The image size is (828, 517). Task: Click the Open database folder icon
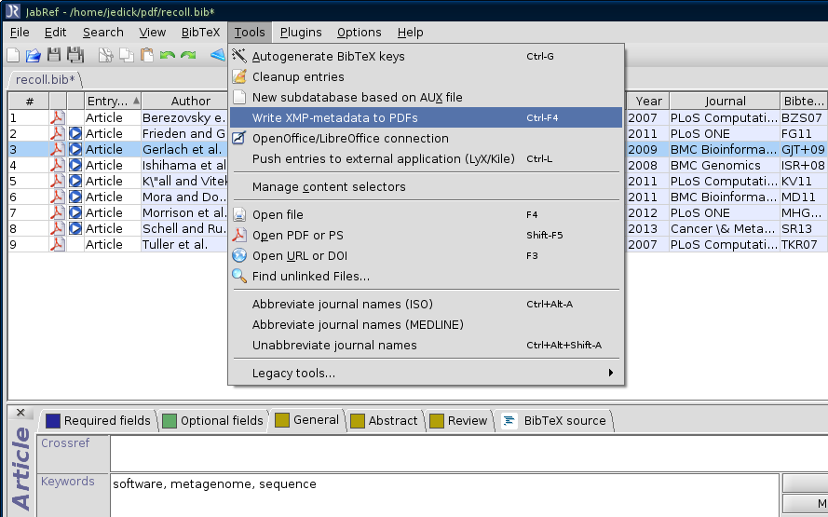[x=33, y=56]
